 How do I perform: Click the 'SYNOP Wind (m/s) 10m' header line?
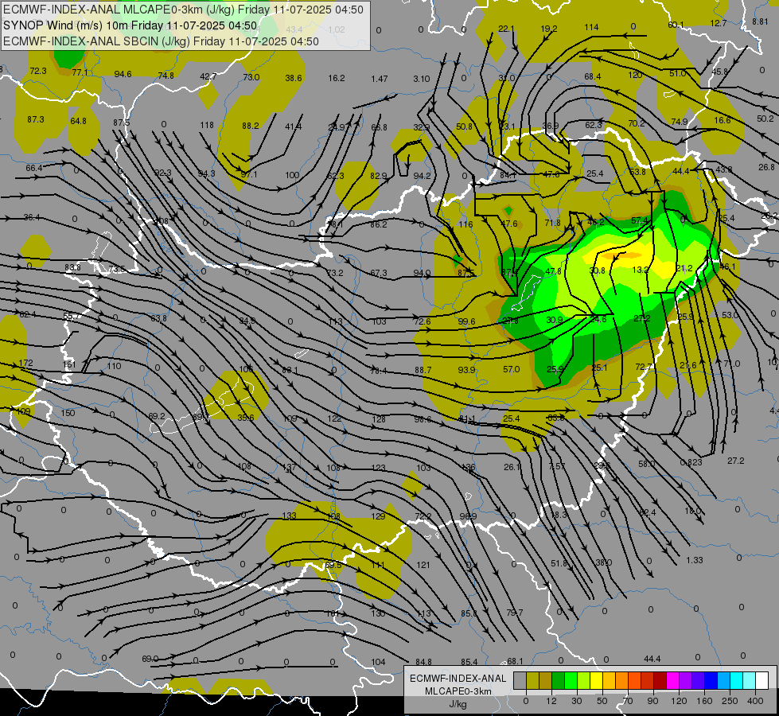pyautogui.click(x=130, y=25)
